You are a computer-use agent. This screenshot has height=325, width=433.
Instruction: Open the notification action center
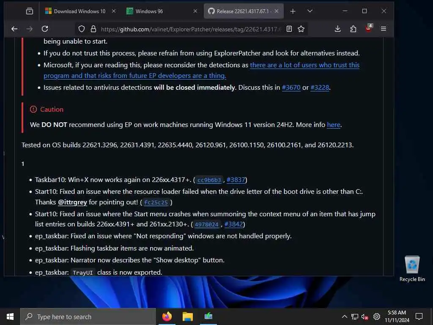coord(419,317)
